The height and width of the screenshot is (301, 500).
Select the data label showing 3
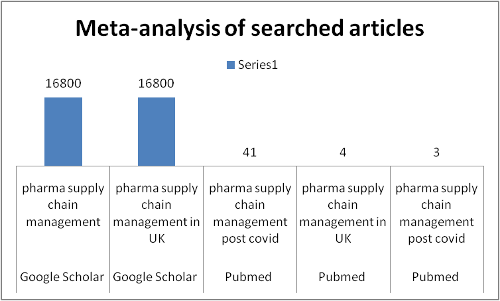[x=435, y=152]
